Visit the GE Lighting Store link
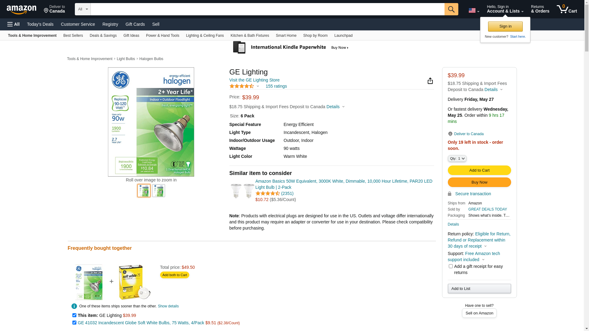Viewport: 589px width, 331px height. [254, 80]
